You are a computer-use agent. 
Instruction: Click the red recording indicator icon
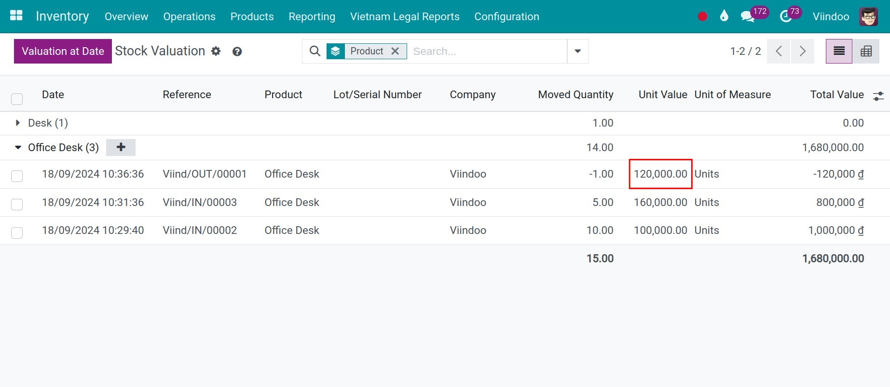(702, 16)
